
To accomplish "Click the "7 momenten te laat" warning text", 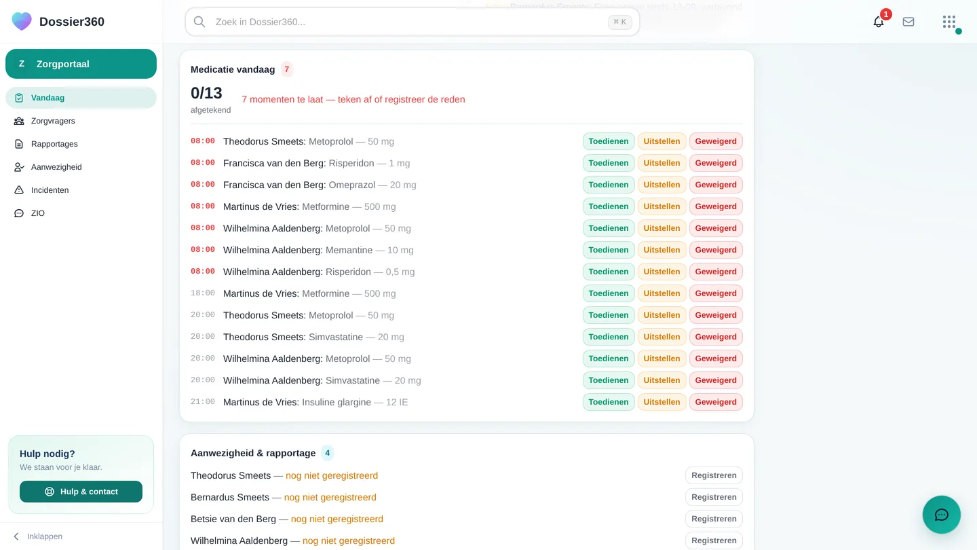I will pos(353,99).
